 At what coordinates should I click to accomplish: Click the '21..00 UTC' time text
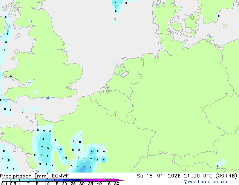click(198, 176)
